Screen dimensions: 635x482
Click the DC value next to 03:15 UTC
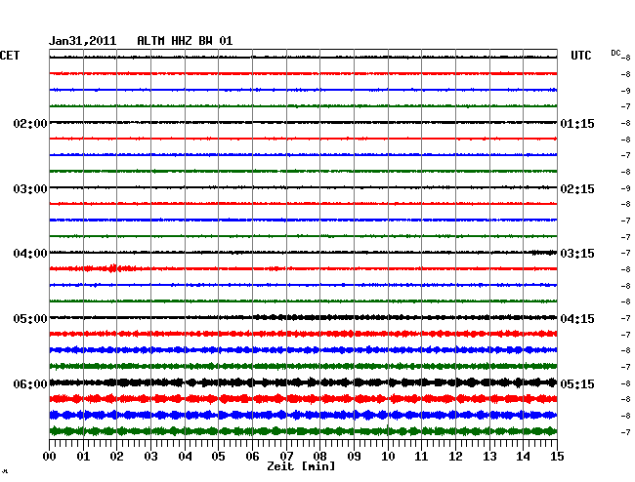tap(625, 253)
